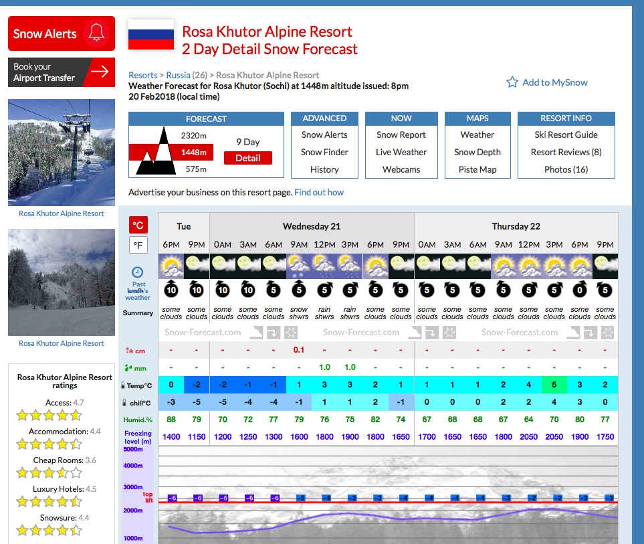The image size is (644, 544).
Task: Click the Add to MySnow link
Action: pos(554,82)
